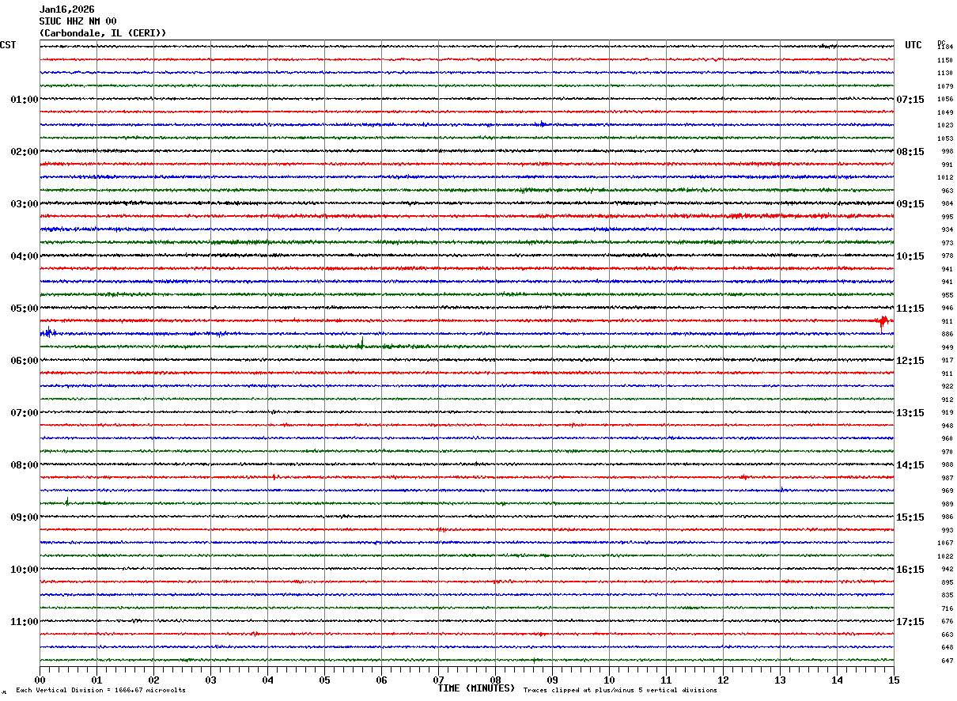Screen dimensions: 957x701
Task: Click minute axis tick label '03'
Action: coord(210,680)
